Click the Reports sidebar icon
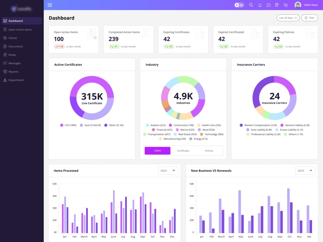Image resolution: width=323 pixels, height=242 pixels. click(5, 72)
